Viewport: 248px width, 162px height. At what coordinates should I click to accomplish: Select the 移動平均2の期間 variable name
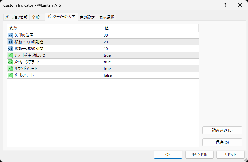coord(29,49)
